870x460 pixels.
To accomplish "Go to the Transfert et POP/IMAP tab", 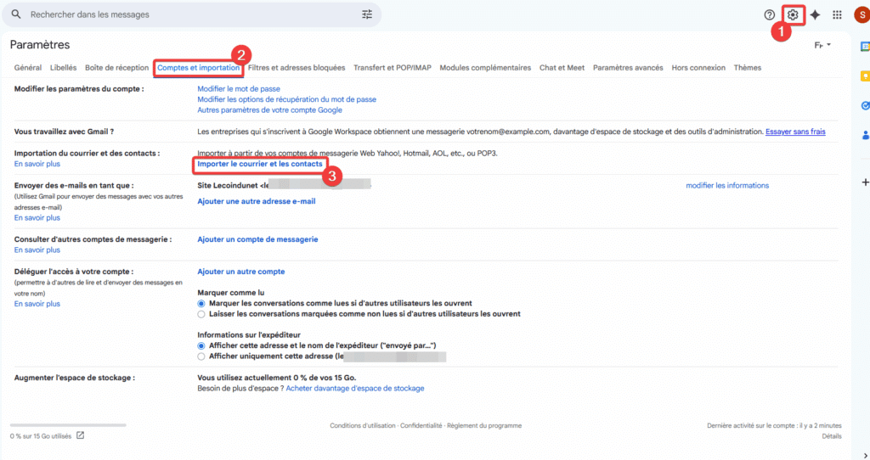I will point(393,68).
